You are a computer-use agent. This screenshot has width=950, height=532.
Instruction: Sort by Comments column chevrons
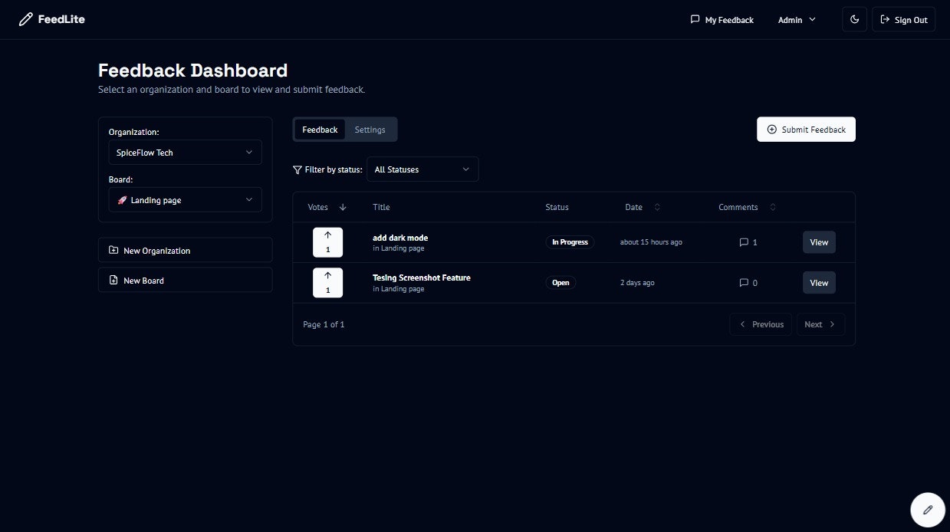coord(773,207)
